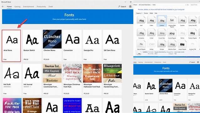The image size is (200, 113).
Task: Switch to the Productivity tab
Action: pos(41,7)
